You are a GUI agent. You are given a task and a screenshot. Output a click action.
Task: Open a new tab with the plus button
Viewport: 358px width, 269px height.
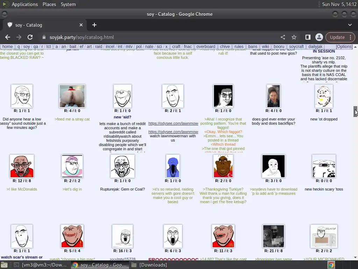(94, 25)
